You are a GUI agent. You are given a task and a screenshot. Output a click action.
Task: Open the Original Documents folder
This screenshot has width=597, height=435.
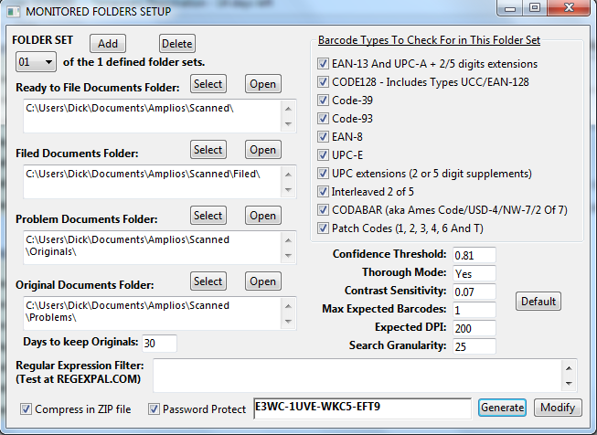click(x=262, y=281)
